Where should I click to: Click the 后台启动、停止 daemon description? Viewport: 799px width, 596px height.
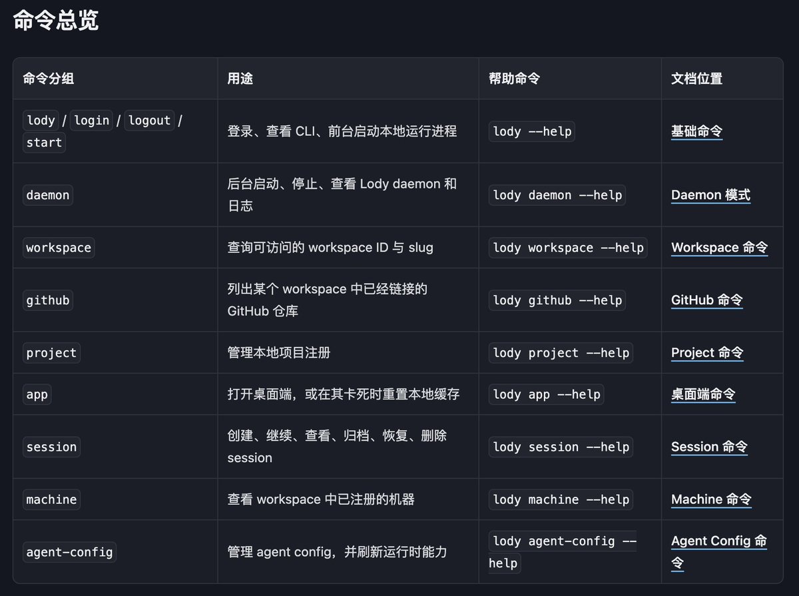pos(342,195)
